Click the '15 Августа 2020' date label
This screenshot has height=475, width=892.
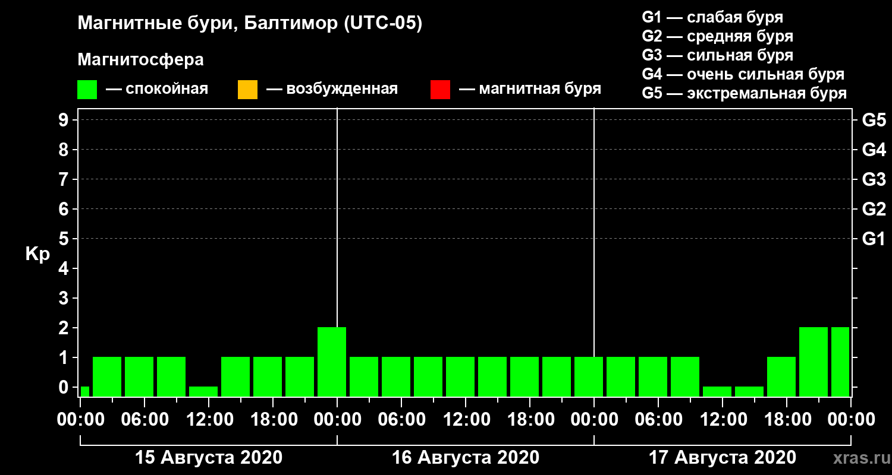click(209, 458)
